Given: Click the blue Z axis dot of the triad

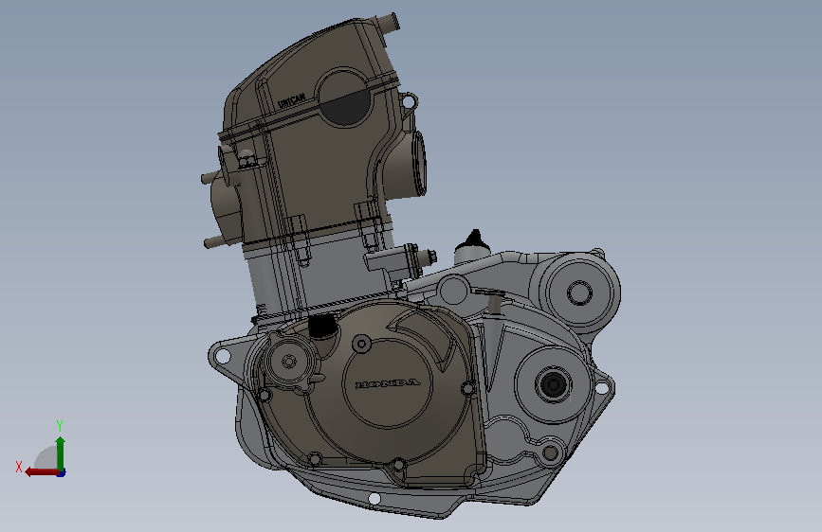Looking at the screenshot, I should click(x=62, y=472).
